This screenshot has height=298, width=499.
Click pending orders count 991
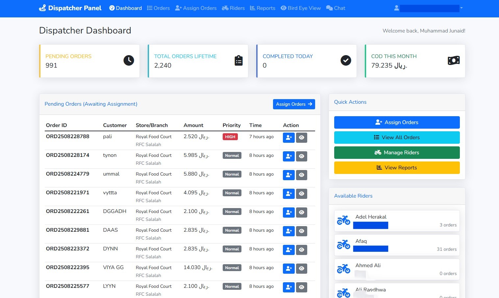pyautogui.click(x=51, y=65)
